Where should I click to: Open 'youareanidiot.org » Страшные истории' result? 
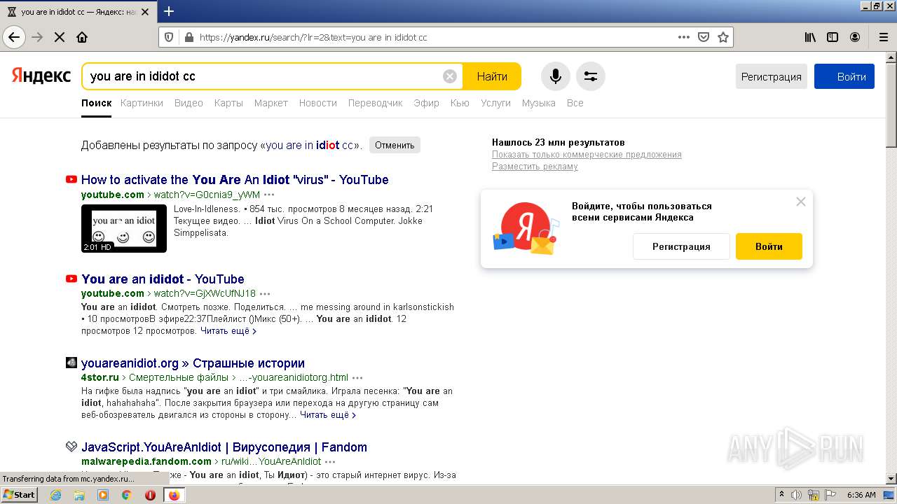[193, 363]
